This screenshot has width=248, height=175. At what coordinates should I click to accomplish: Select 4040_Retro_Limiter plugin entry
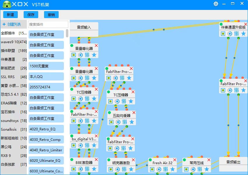coord(46,150)
